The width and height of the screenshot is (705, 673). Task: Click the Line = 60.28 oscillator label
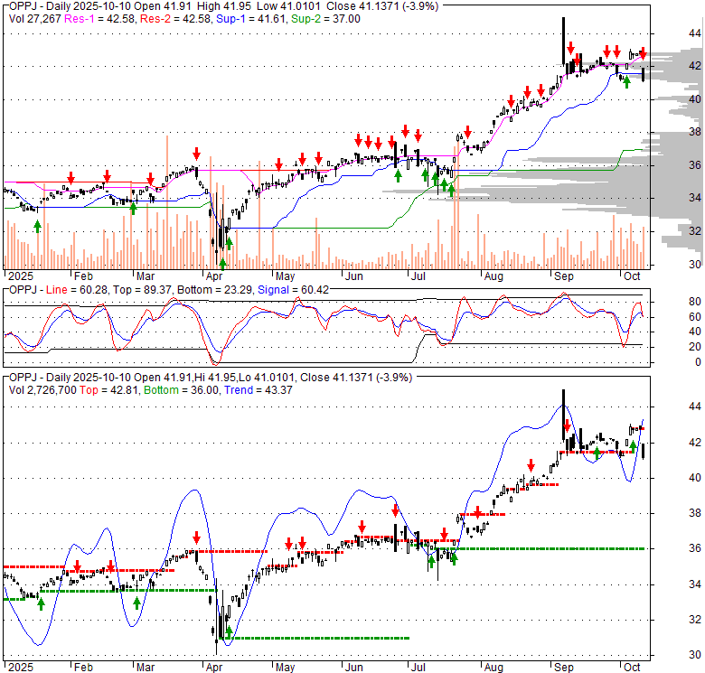pos(77,290)
